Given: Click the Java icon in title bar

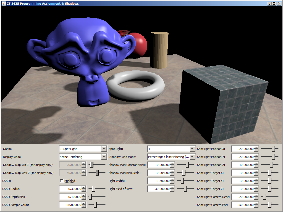Looking at the screenshot, I should coord(4,3).
